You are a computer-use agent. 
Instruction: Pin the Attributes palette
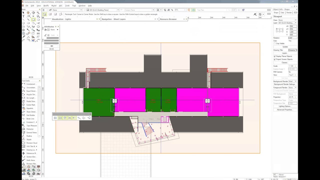click(56, 26)
